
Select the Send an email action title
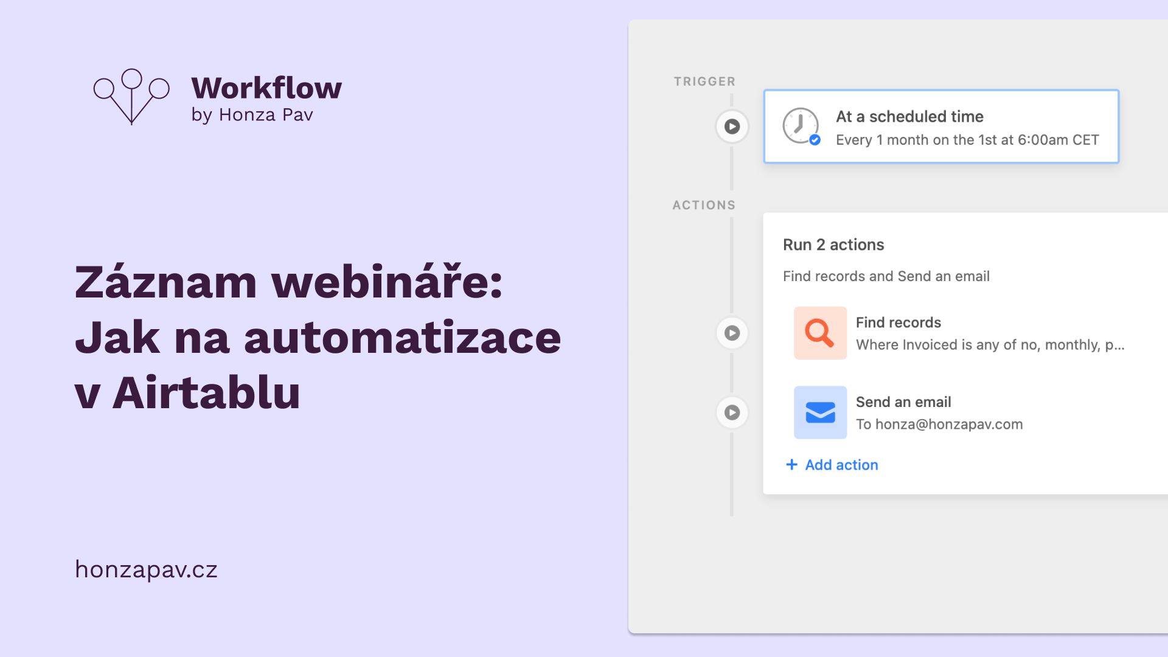click(903, 402)
